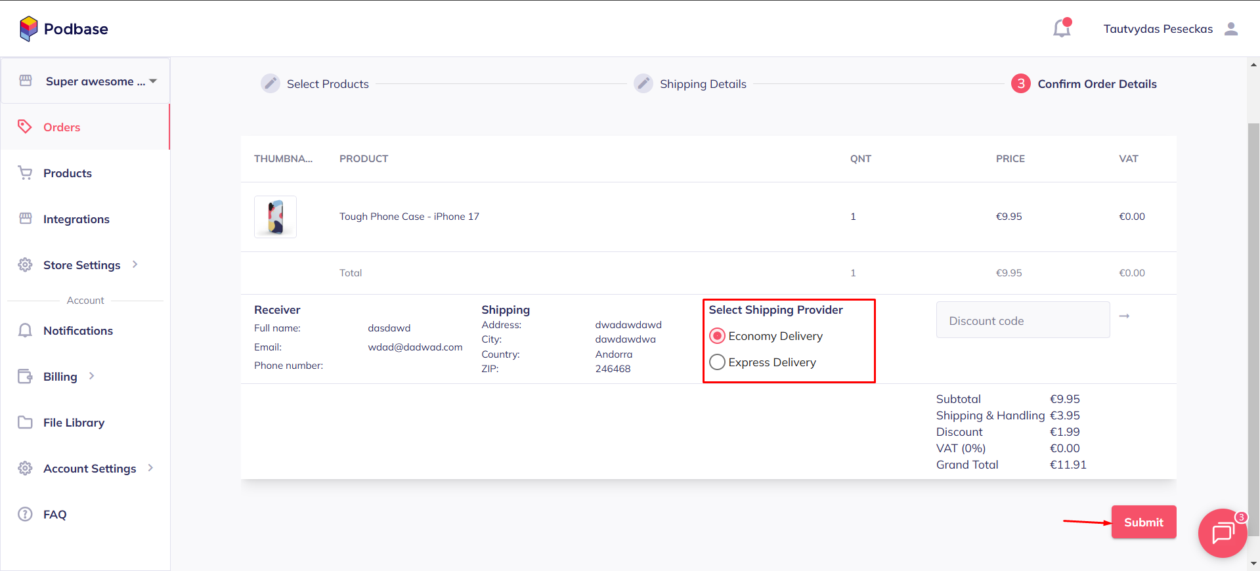The height and width of the screenshot is (571, 1260).
Task: Click the Podbase logo
Action: click(64, 29)
